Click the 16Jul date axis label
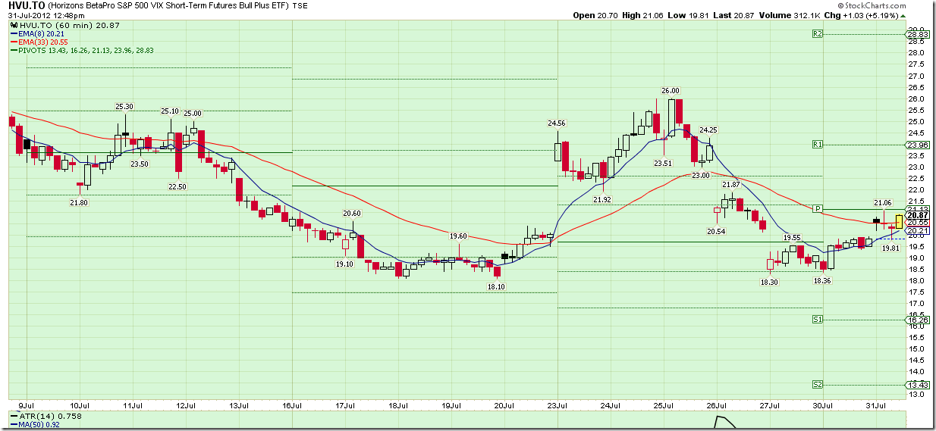 pyautogui.click(x=292, y=405)
